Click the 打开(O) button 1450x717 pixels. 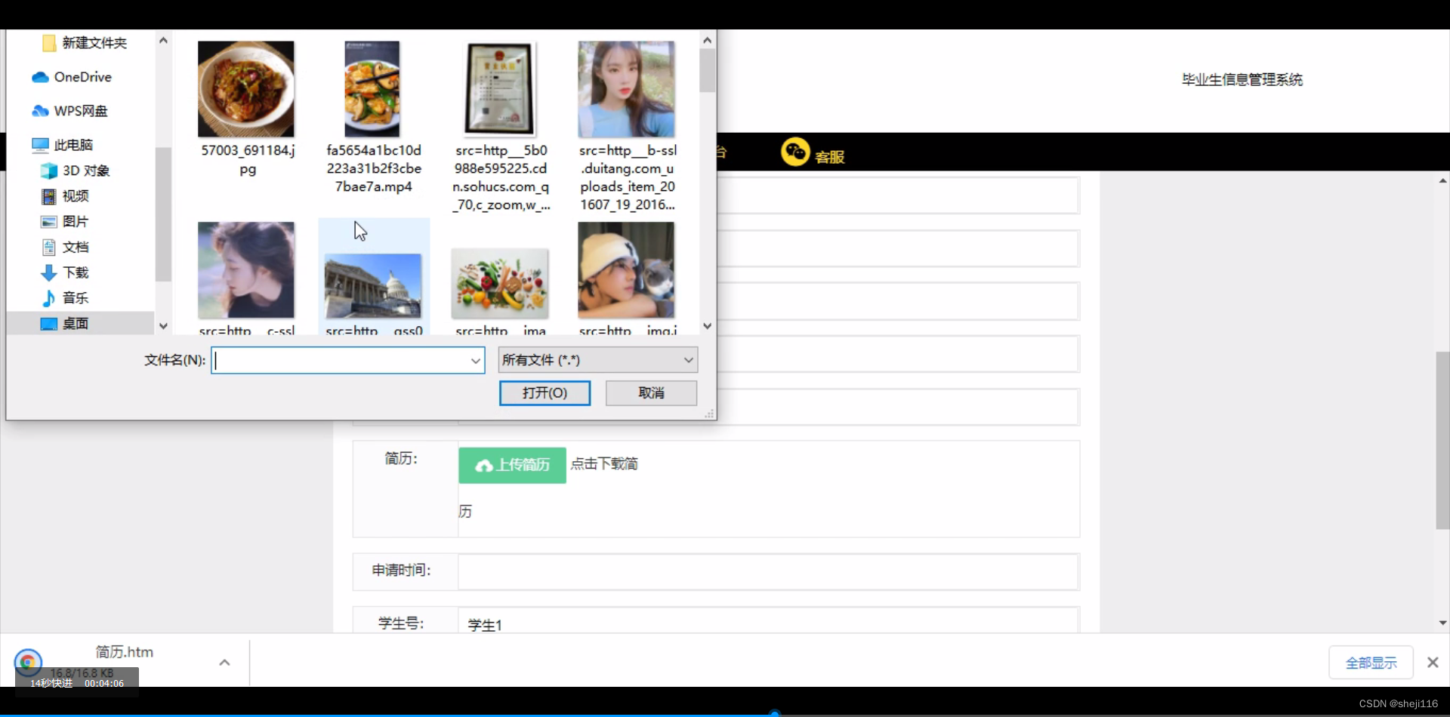coord(545,392)
